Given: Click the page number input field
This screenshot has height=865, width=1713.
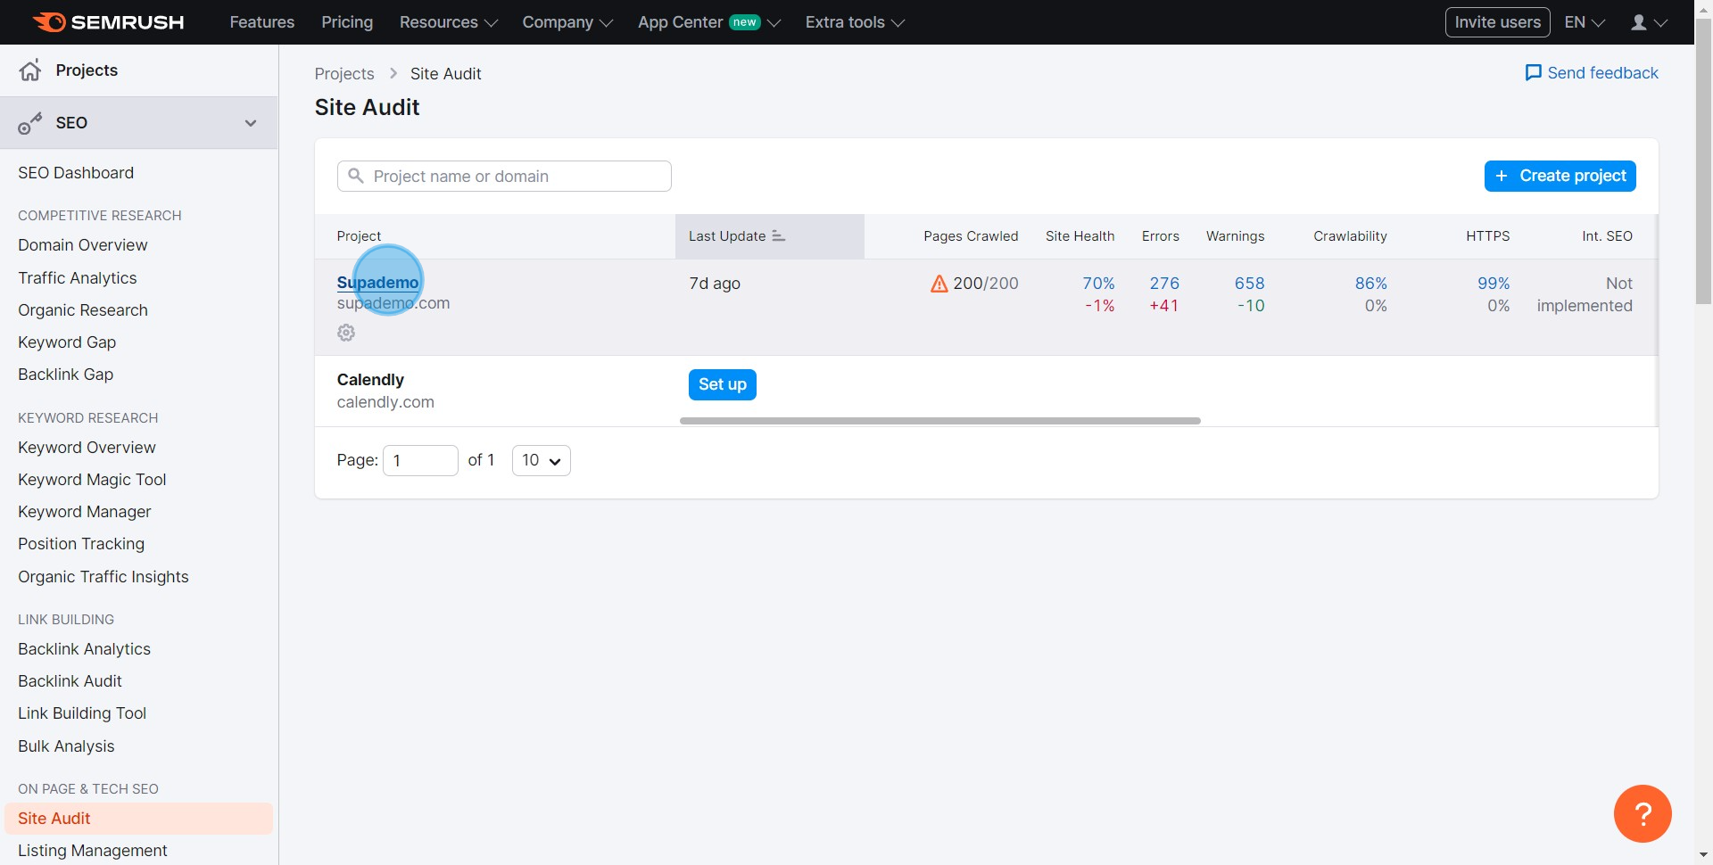Looking at the screenshot, I should [420, 460].
